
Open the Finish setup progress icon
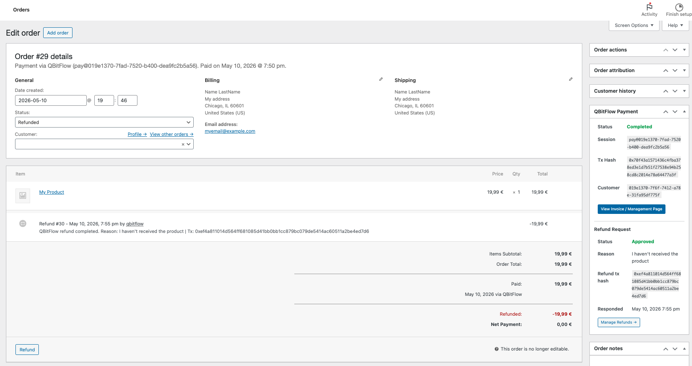pyautogui.click(x=679, y=7)
